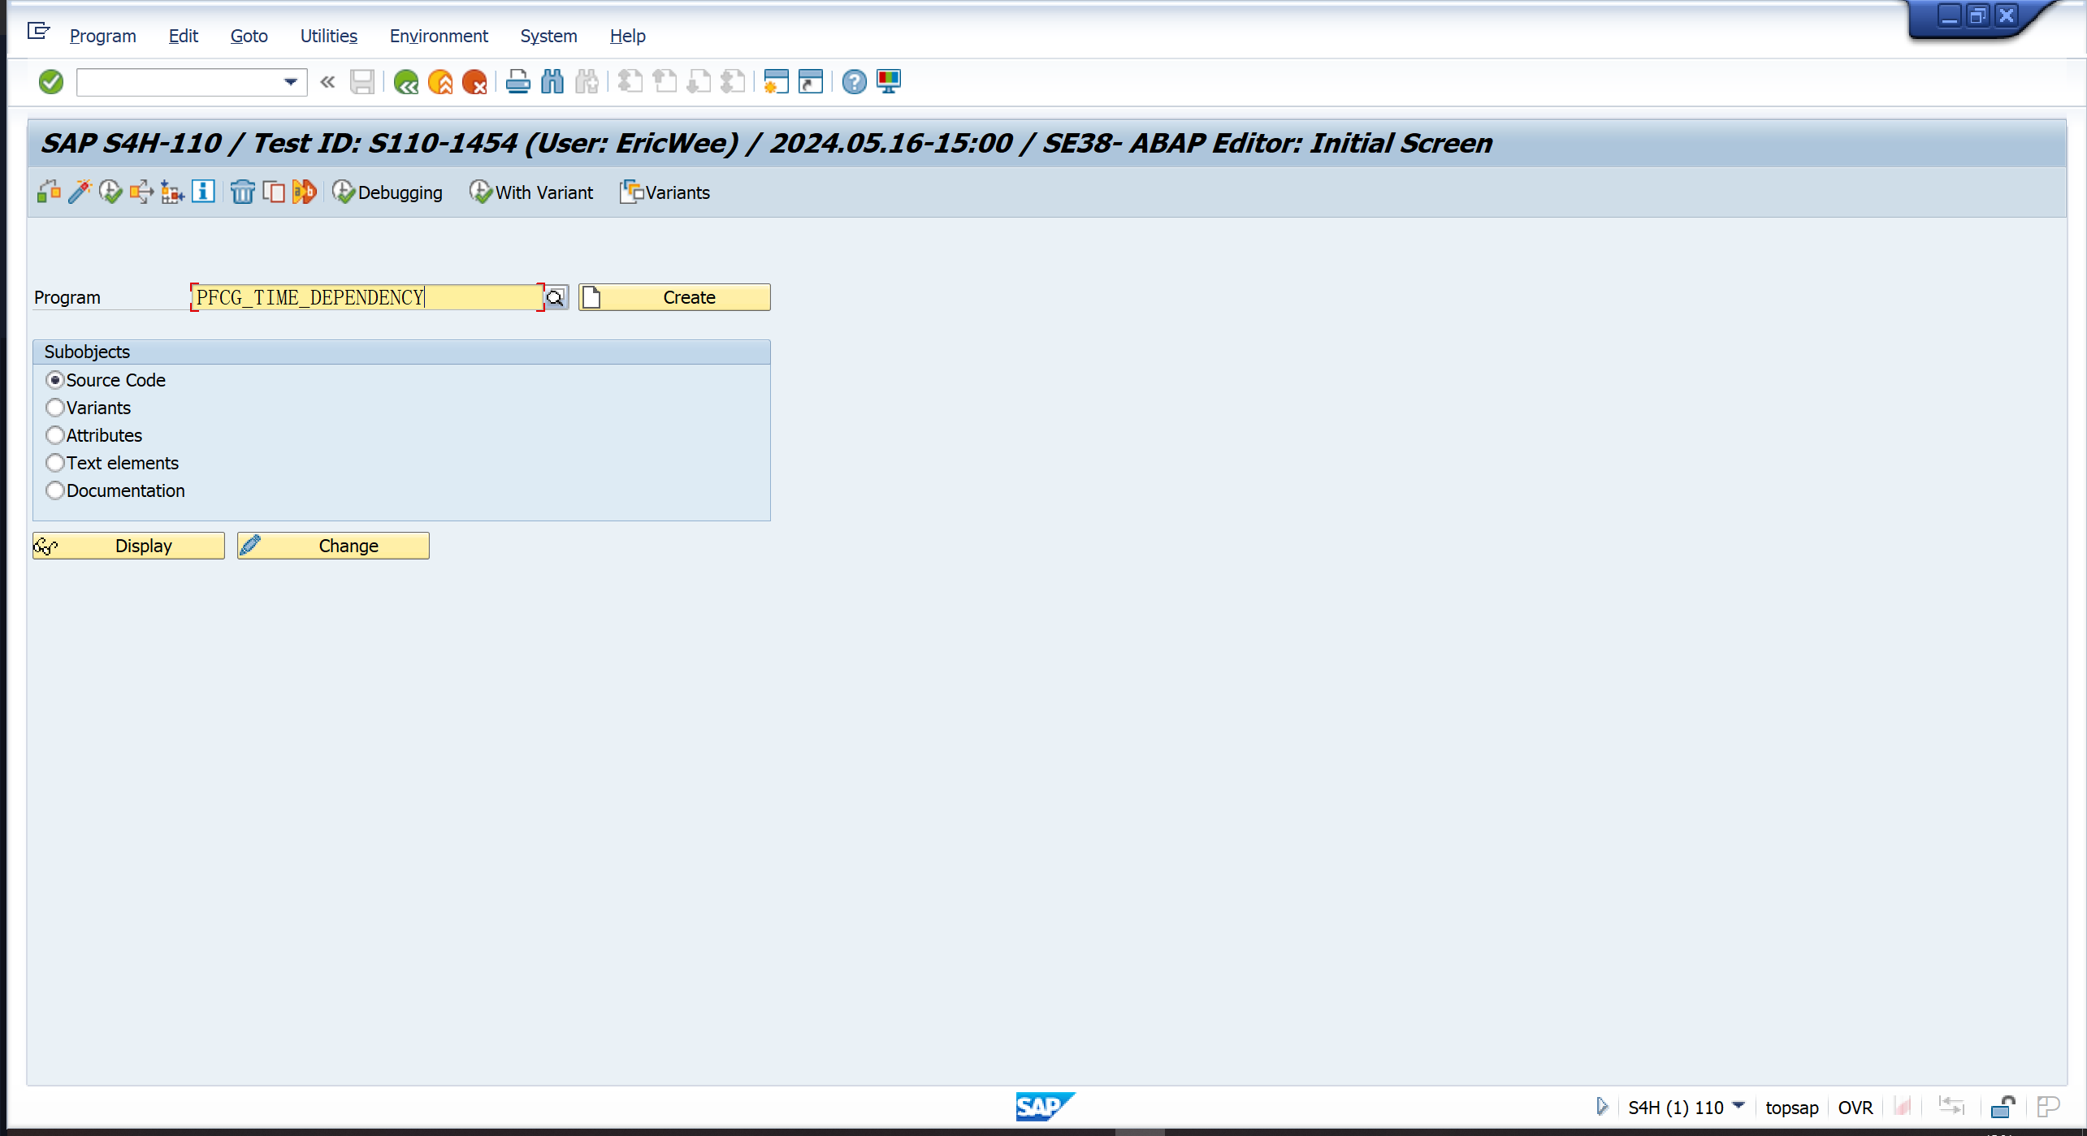Click the Check syntax icon in application toolbar
Image resolution: width=2087 pixels, height=1136 pixels.
(49, 192)
